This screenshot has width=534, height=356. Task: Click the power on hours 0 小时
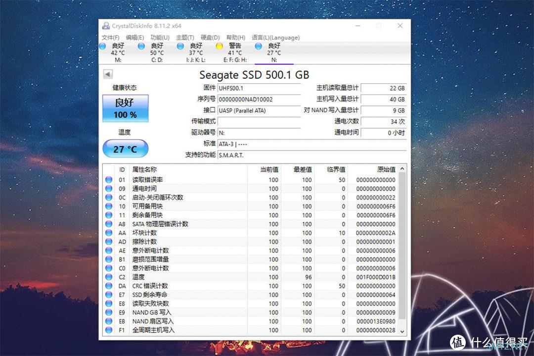384,133
